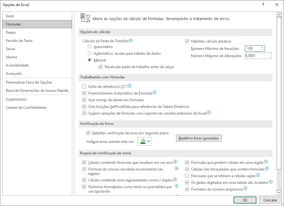Screen dimensions: 284x206
Task: Open the error indicator color dropdown arrow
Action: click(x=149, y=141)
